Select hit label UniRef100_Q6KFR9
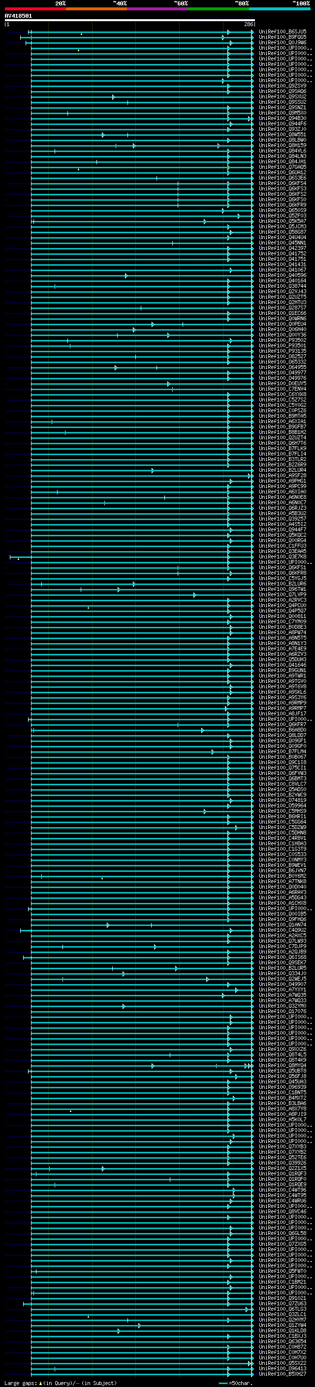Screen dimensions: 315x1387 pos(283,205)
